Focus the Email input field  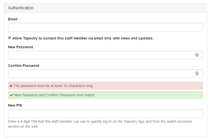pos(105,27)
